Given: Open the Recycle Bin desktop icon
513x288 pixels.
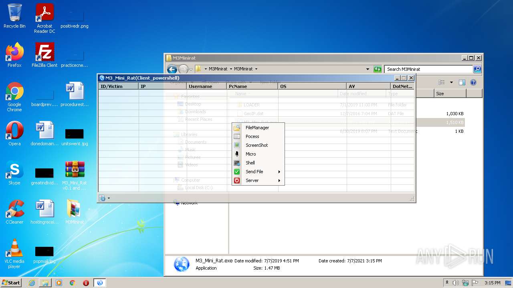Looking at the screenshot, I should click(14, 16).
